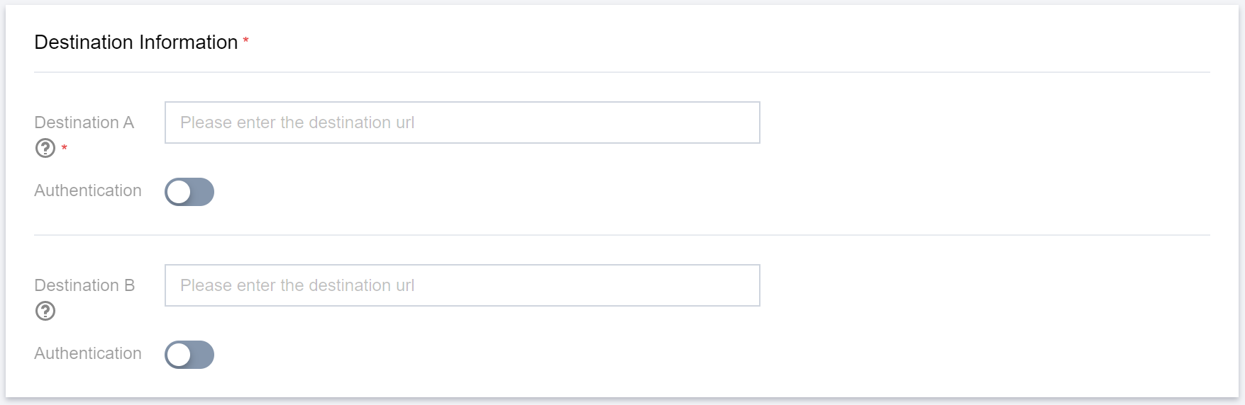Enable Authentication for Destination A
Screen dimensions: 1245x405
point(189,192)
